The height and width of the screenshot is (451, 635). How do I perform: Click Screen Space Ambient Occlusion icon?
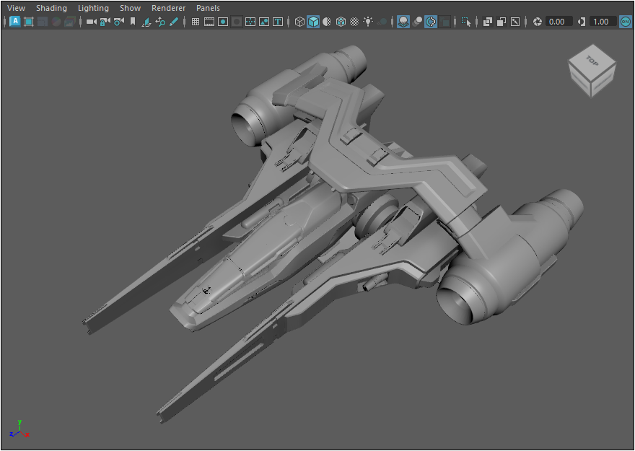point(403,22)
